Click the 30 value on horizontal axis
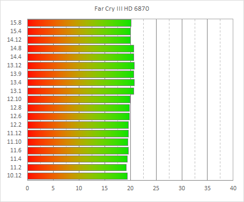Screen dimensions: 244x202 coord(182,188)
